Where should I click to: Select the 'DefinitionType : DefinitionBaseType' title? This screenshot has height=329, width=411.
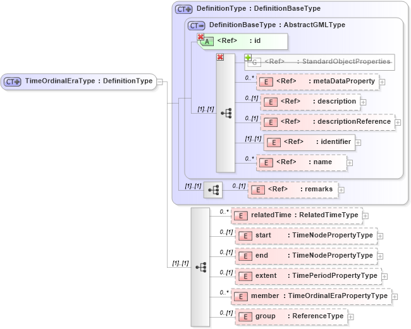(259, 8)
